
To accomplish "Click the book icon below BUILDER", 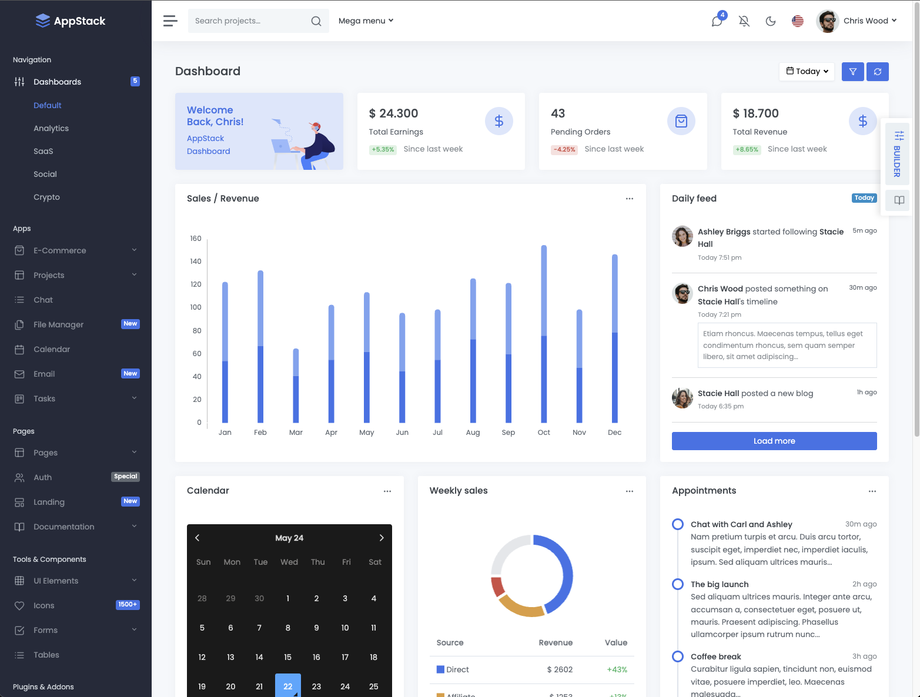I will click(x=899, y=200).
